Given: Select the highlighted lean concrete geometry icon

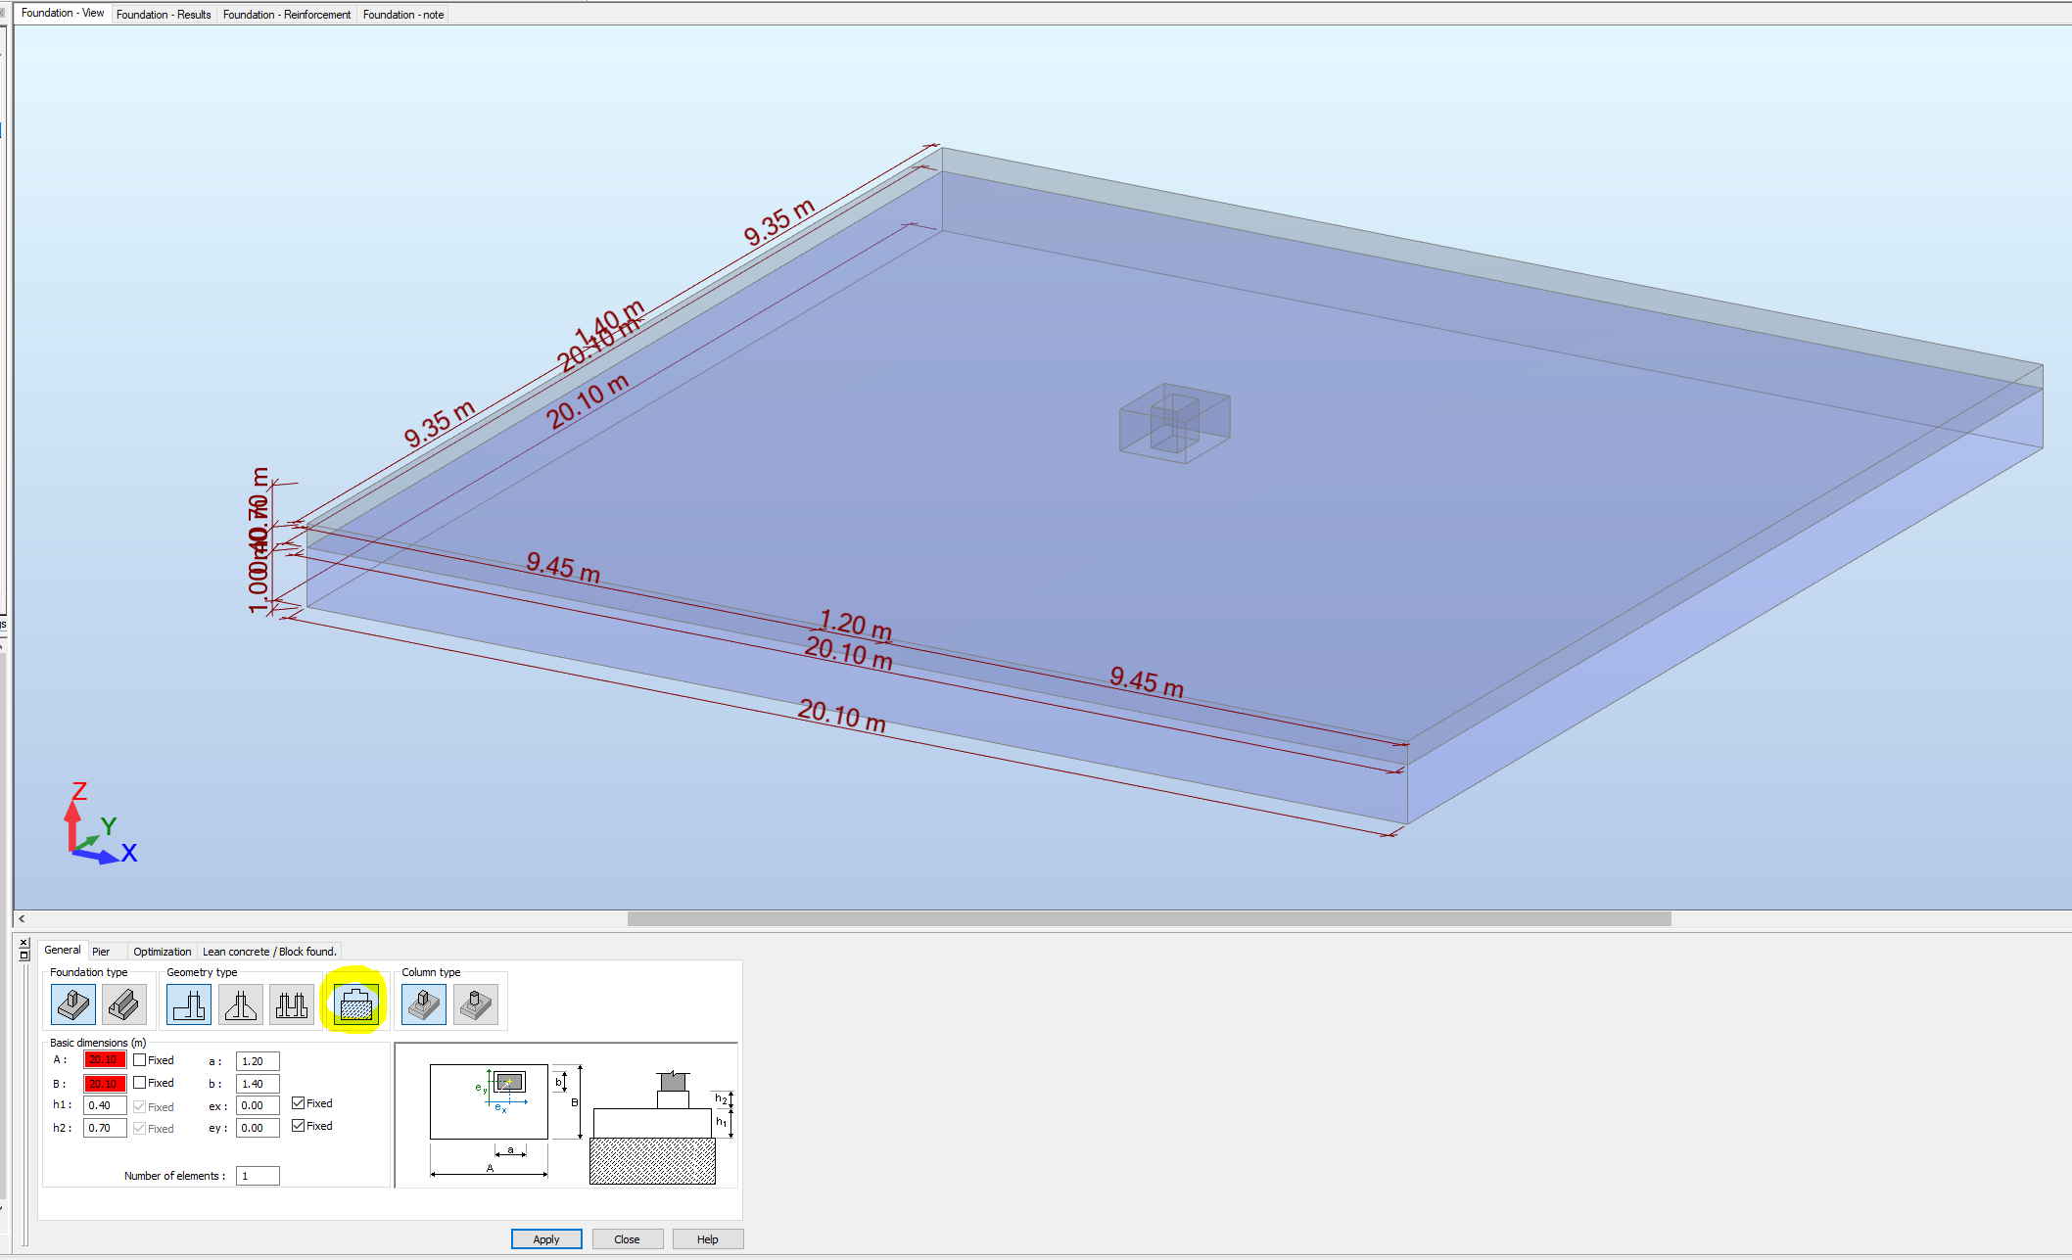Looking at the screenshot, I should click(x=356, y=1004).
